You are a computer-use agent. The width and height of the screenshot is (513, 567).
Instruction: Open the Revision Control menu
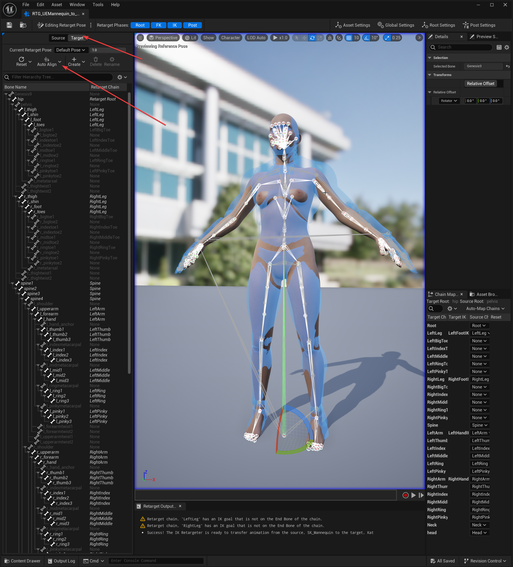485,561
